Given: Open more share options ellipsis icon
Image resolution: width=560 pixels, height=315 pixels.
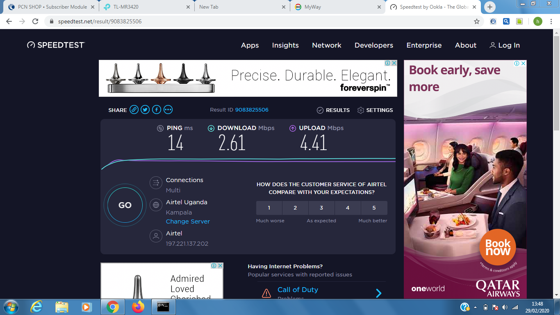Looking at the screenshot, I should pos(168,110).
